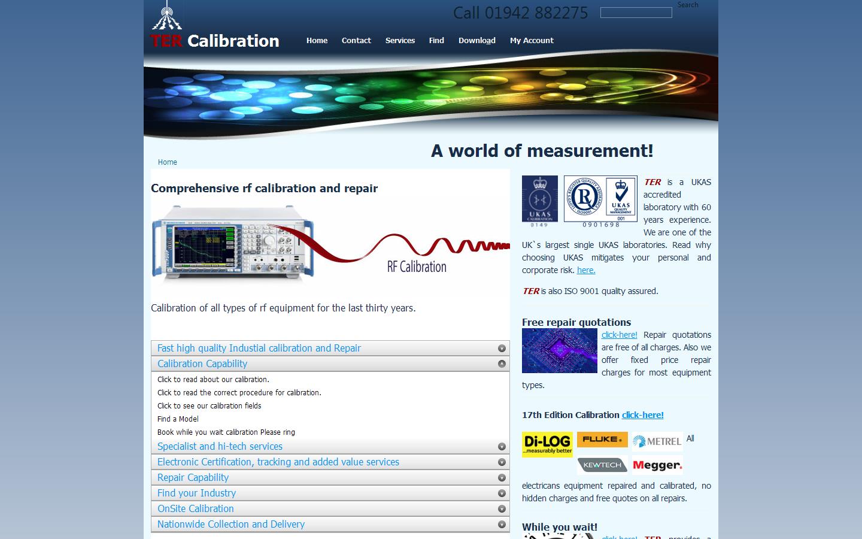Click the RF spectrum analyzer image
This screenshot has height=539, width=862.
233,243
